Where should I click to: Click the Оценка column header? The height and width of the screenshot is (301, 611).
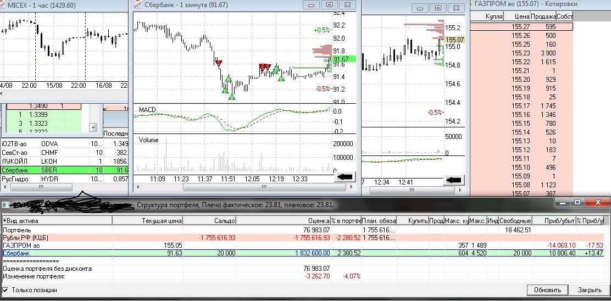[x=284, y=221]
